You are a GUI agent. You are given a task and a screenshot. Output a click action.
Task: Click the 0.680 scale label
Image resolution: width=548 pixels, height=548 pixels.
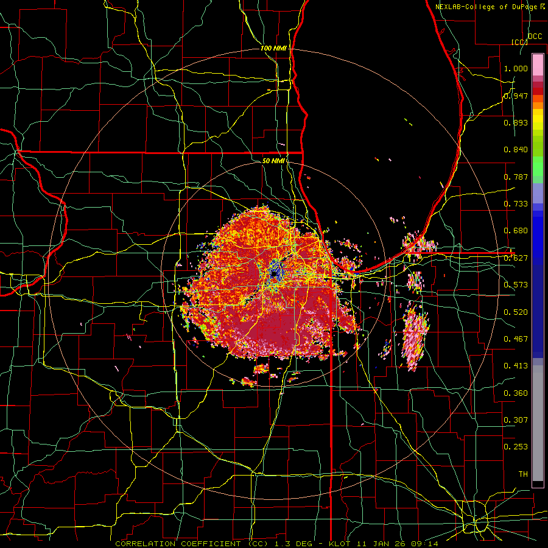516,231
